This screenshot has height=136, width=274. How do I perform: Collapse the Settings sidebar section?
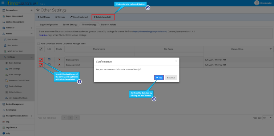point(32,57)
